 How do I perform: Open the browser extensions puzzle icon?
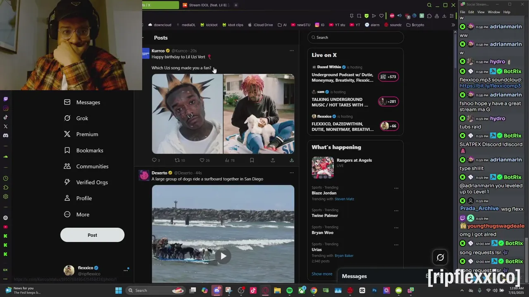coord(429,16)
